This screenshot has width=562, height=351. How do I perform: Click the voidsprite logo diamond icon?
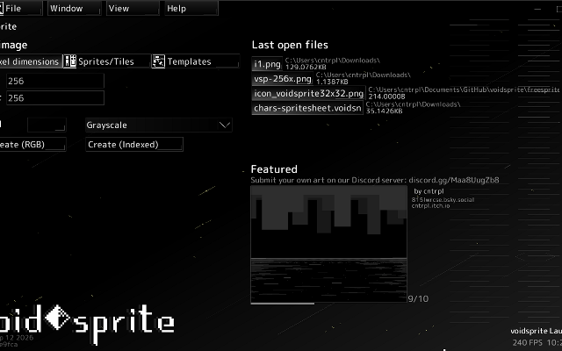58,317
